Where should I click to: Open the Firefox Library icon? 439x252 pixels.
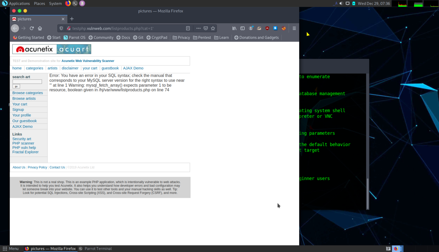(234, 28)
